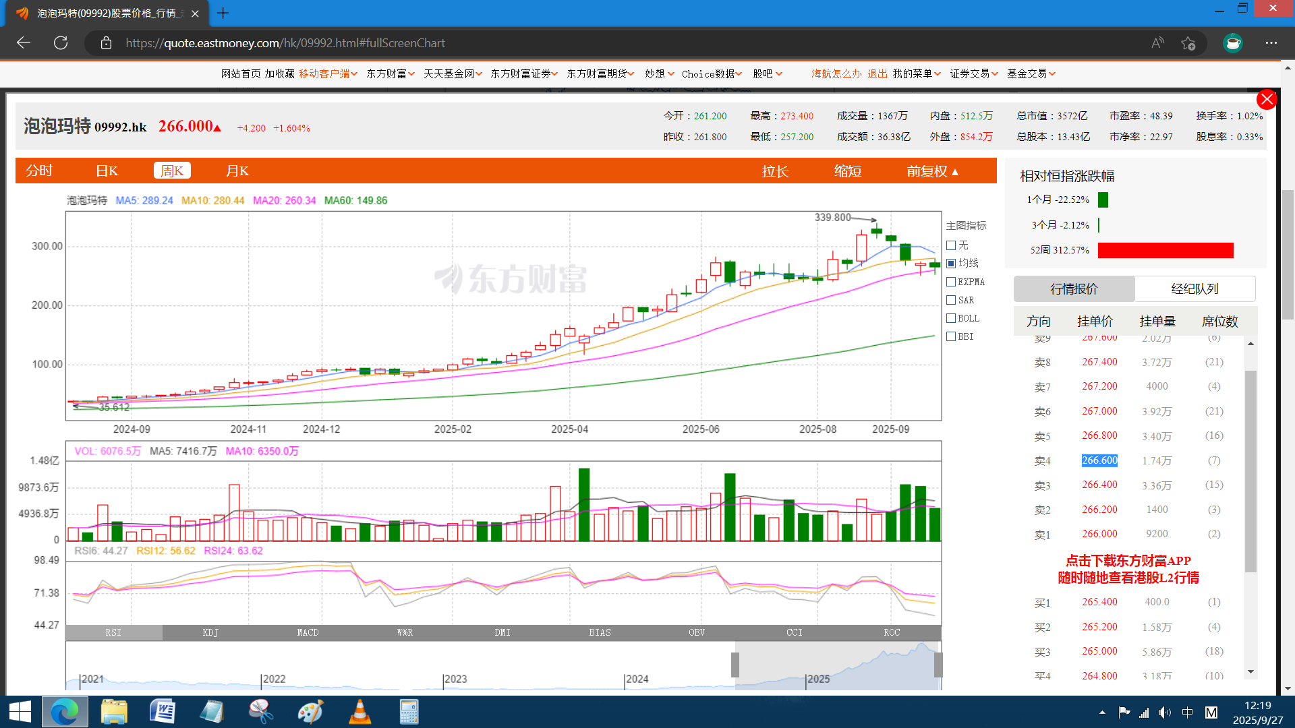Open the 经纪队列 broker queue panel
The image size is (1295, 728).
(x=1195, y=289)
